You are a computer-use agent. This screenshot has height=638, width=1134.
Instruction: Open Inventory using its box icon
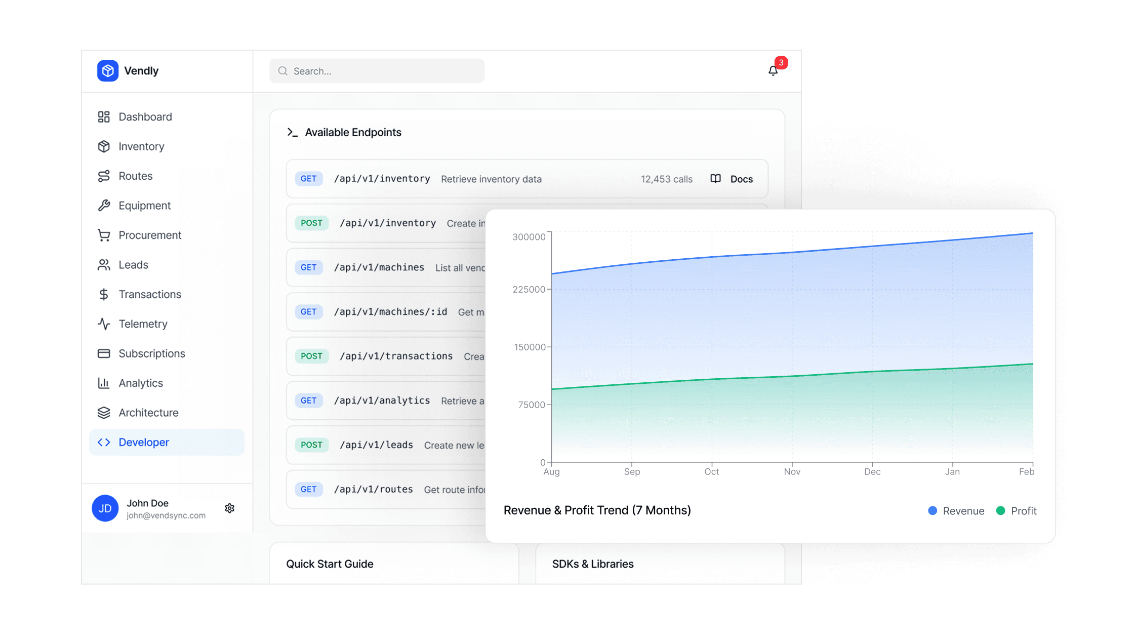(104, 146)
